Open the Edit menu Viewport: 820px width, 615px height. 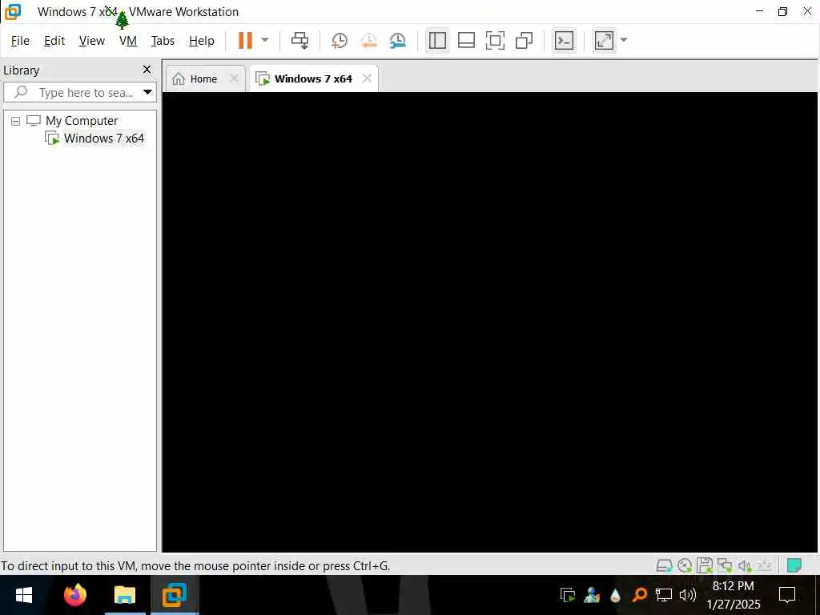pyautogui.click(x=54, y=40)
